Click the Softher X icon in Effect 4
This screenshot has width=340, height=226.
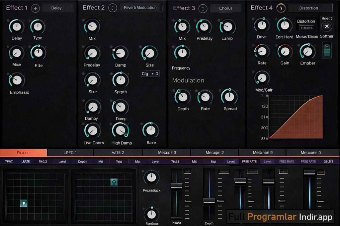pos(327,26)
